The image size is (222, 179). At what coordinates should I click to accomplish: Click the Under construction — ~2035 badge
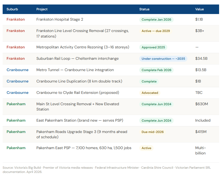pyautogui.click(x=163, y=59)
